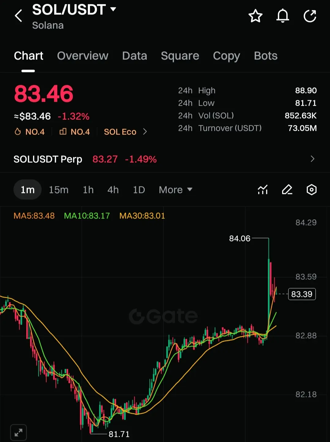
Task: Tap the perp change -1.49%
Action: [141, 159]
